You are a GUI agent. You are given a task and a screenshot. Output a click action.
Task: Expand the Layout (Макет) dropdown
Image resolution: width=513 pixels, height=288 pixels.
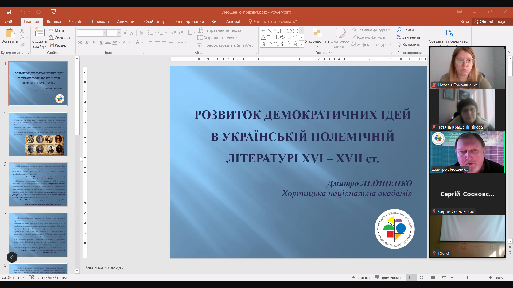(59, 30)
